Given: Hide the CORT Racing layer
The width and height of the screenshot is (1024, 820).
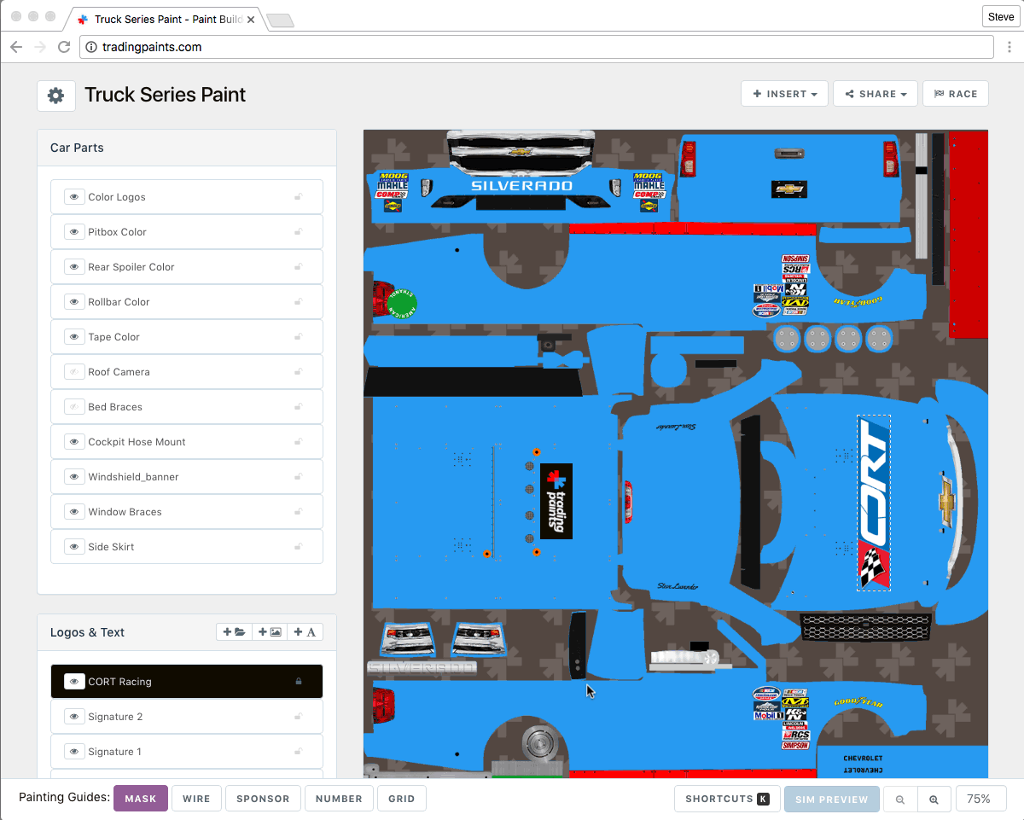Looking at the screenshot, I should click(74, 682).
